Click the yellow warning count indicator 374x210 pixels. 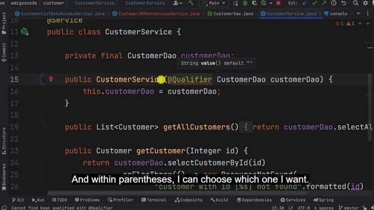(351, 23)
